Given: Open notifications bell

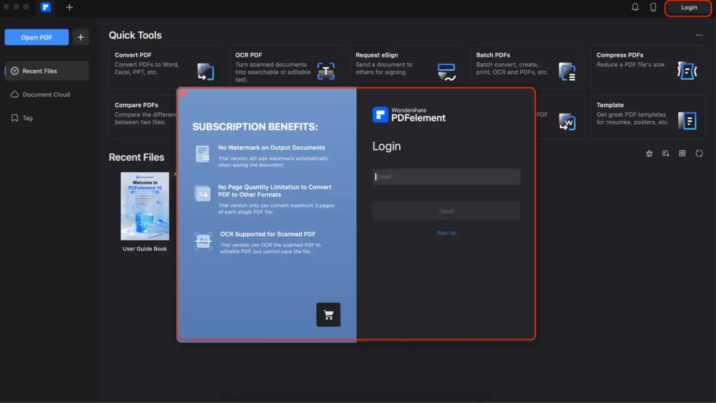Looking at the screenshot, I should [x=635, y=7].
